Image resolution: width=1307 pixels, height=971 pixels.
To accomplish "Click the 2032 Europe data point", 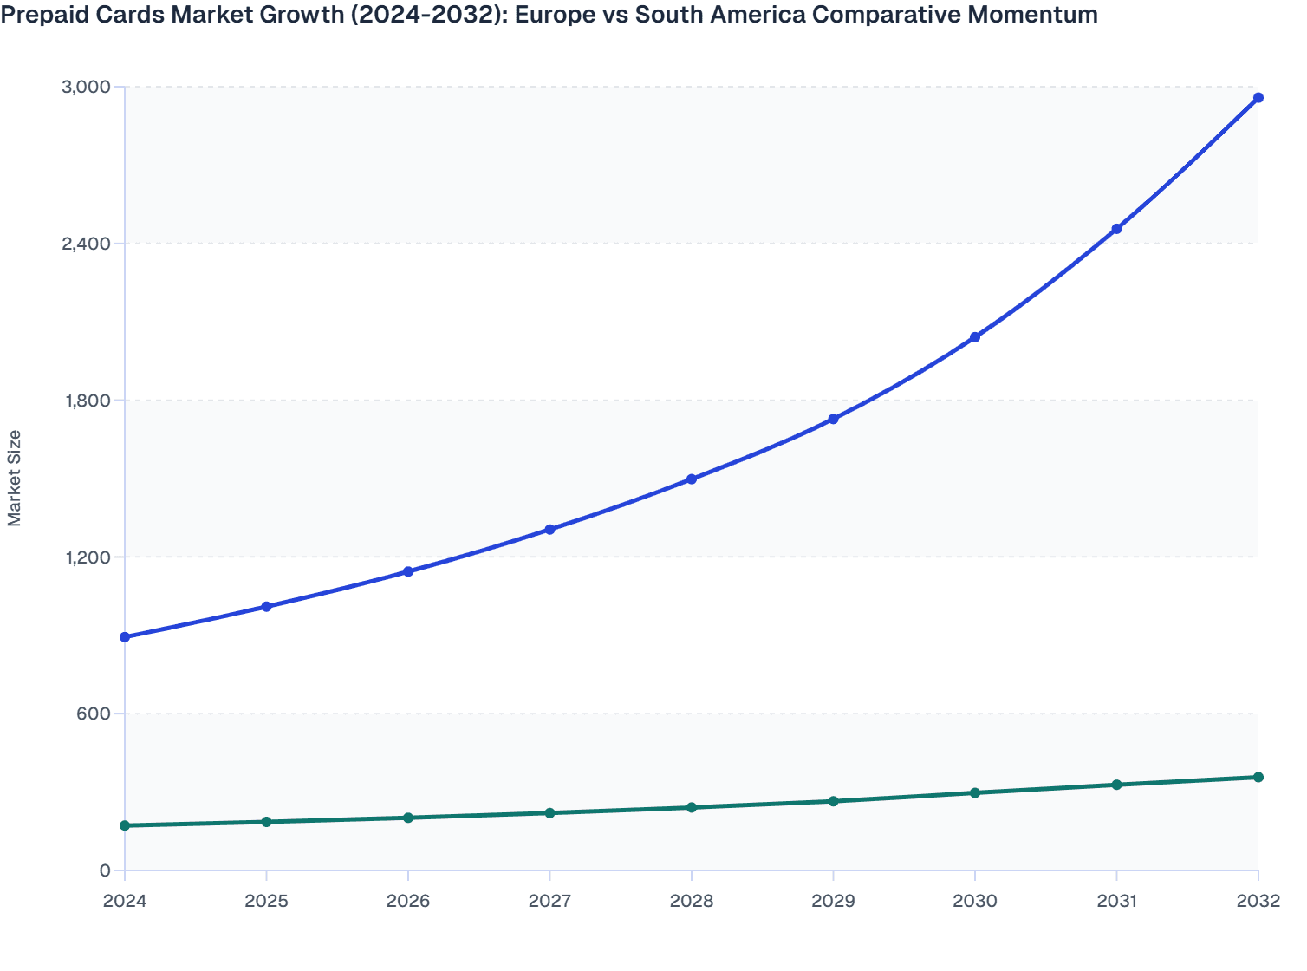I will click(x=1258, y=98).
